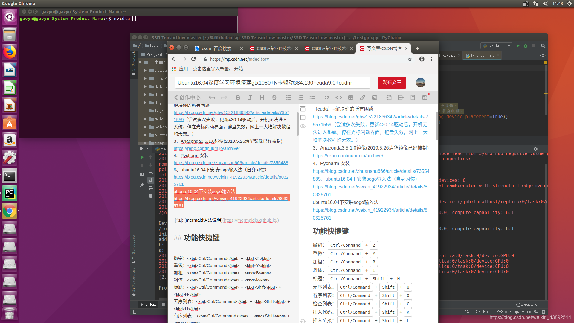Click the 开始 bookmark import link

pos(238,69)
